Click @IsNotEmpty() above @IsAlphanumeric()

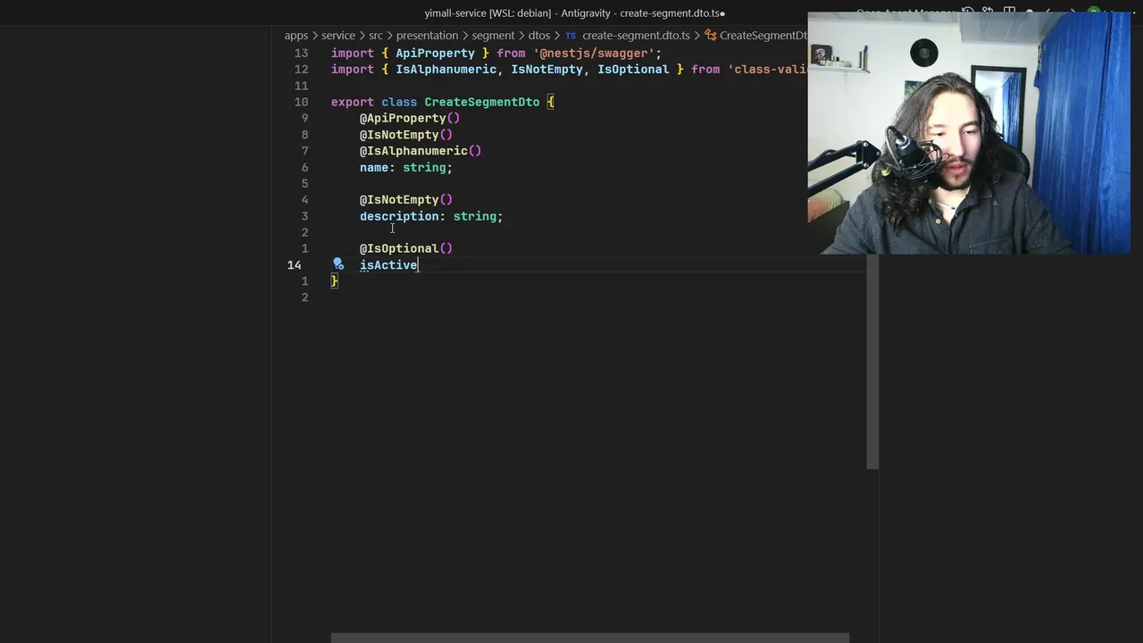(406, 135)
